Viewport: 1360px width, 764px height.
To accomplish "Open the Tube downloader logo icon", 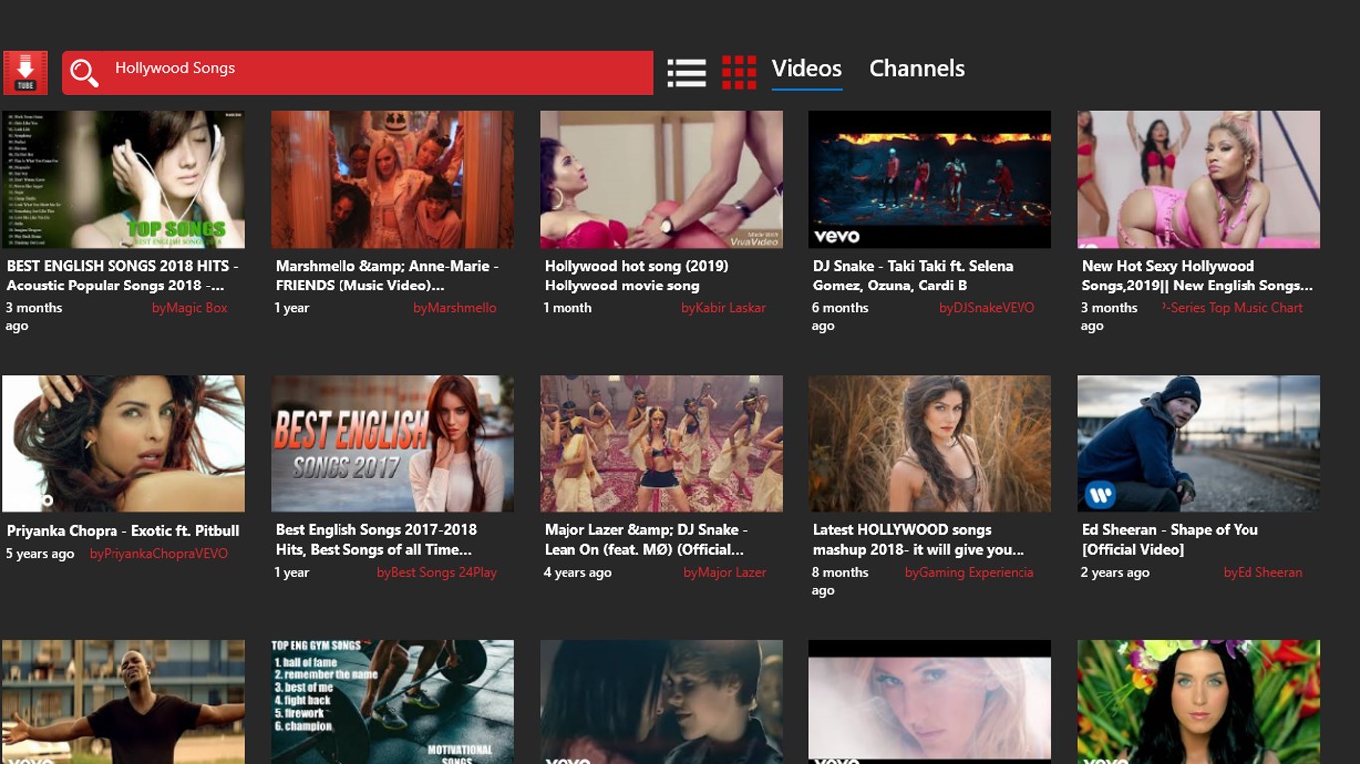I will [25, 73].
